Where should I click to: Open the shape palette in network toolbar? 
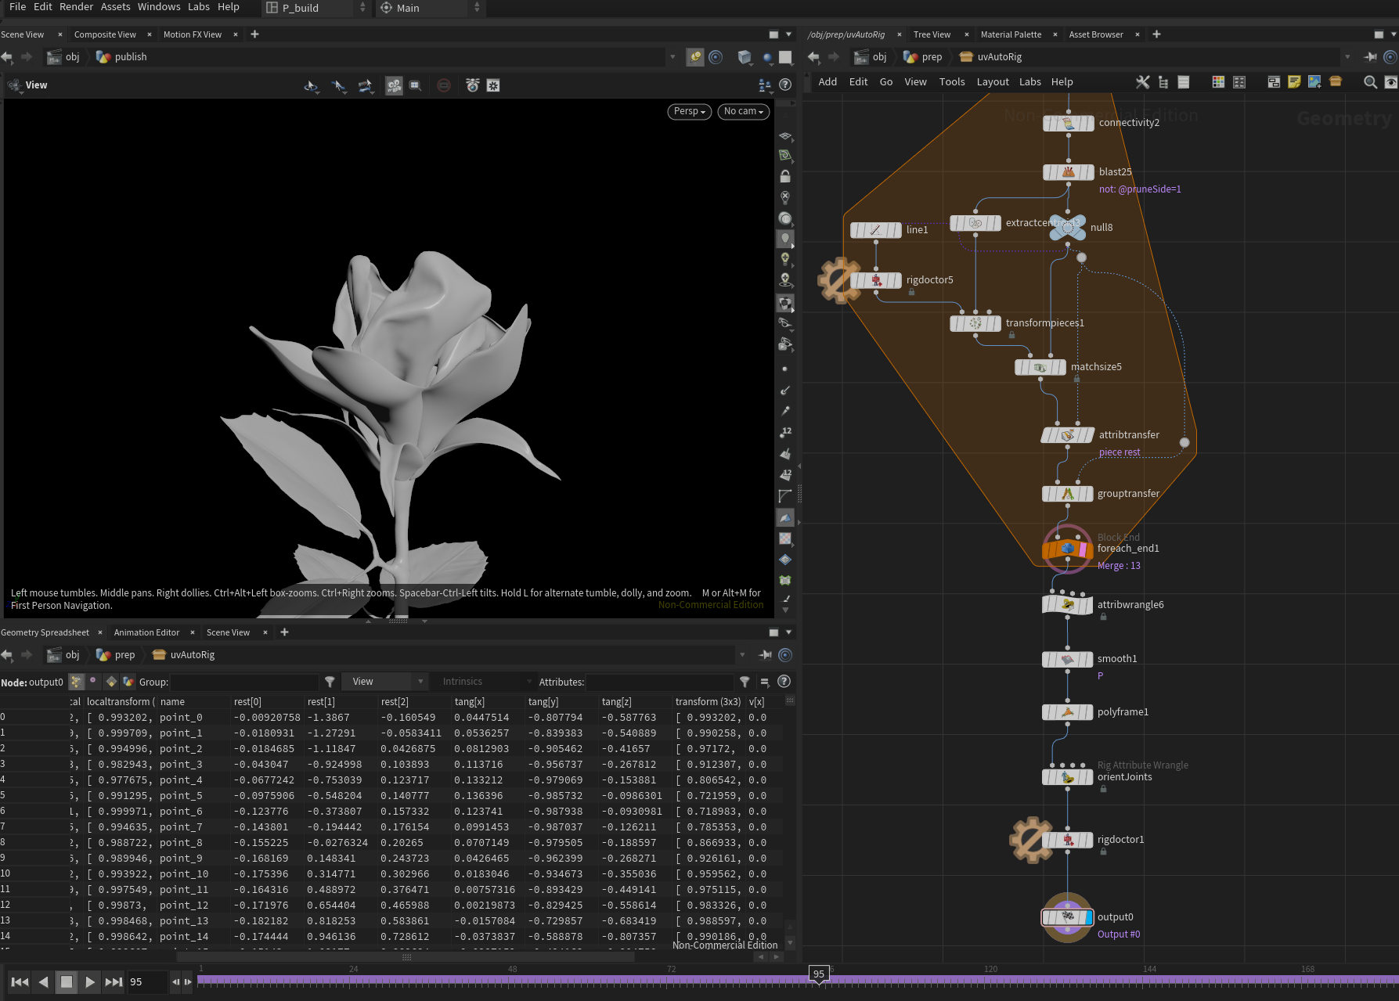[x=1239, y=81]
